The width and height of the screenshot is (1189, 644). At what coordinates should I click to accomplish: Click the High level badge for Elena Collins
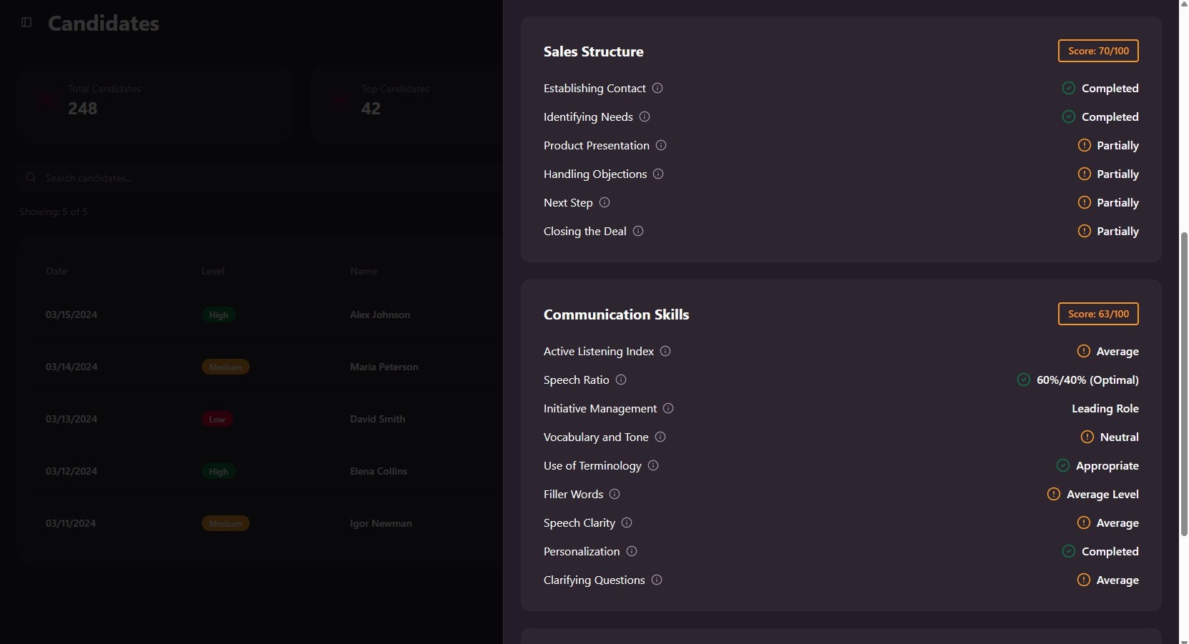(217, 471)
